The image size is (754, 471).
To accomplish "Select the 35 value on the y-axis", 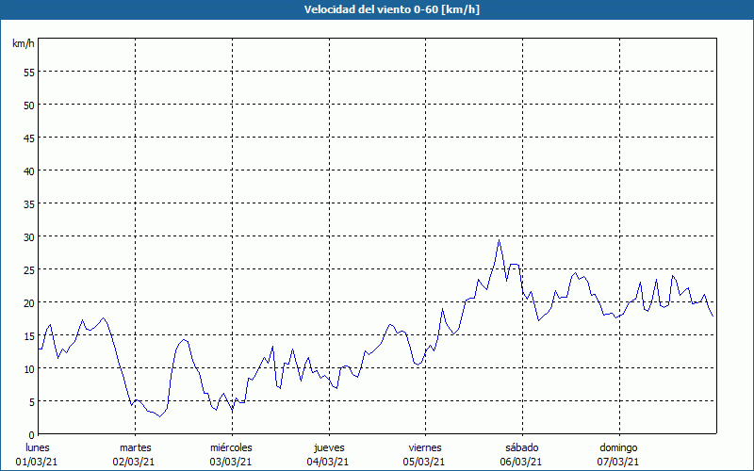I will coord(29,203).
